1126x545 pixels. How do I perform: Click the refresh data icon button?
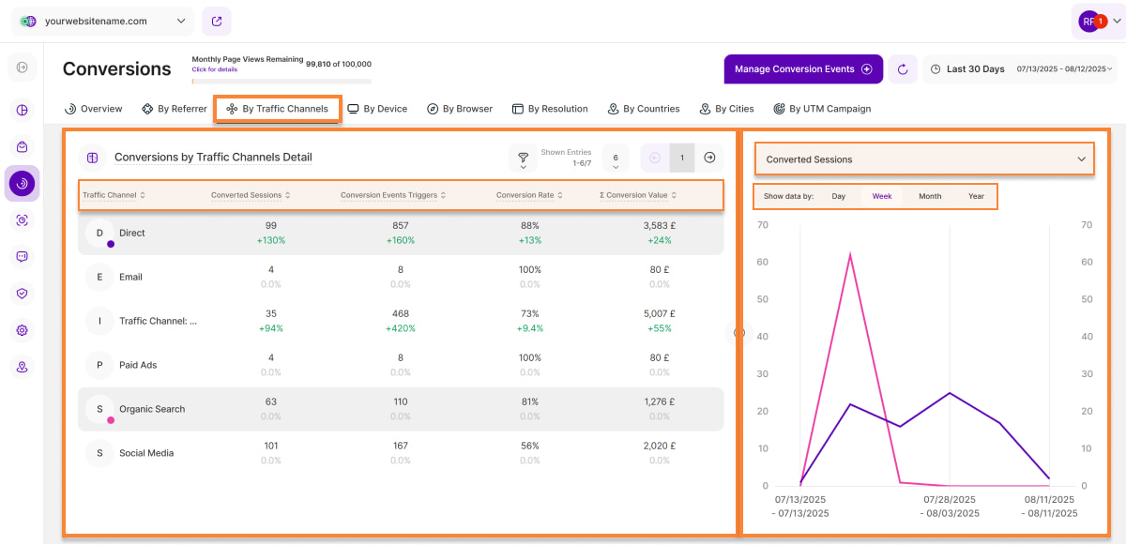click(903, 69)
